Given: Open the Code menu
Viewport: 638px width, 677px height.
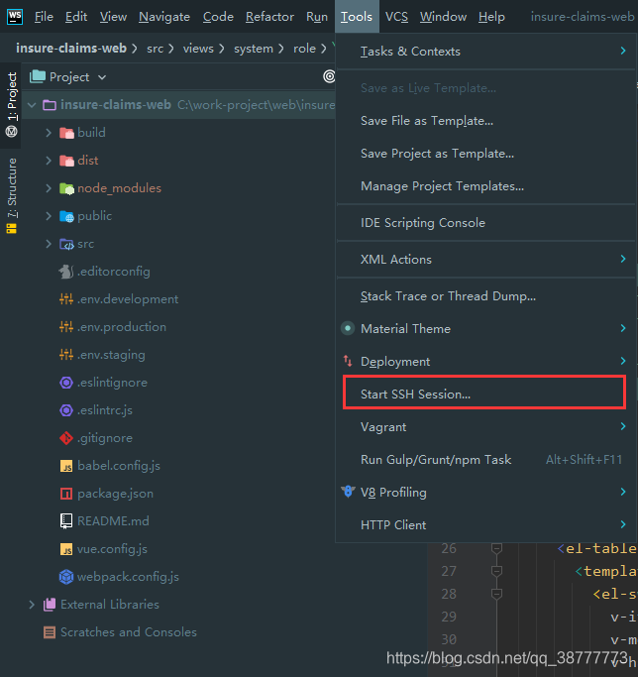Looking at the screenshot, I should pyautogui.click(x=218, y=17).
